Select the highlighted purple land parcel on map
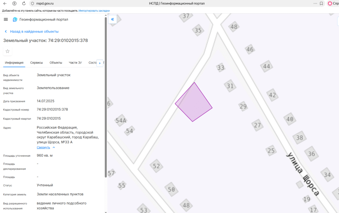This screenshot has width=339, height=213. point(193,103)
